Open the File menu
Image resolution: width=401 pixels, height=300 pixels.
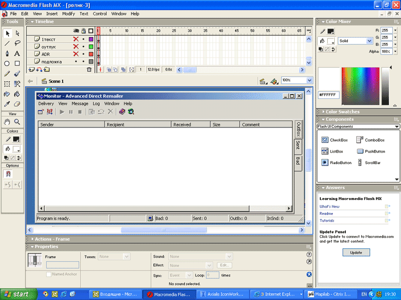14,14
